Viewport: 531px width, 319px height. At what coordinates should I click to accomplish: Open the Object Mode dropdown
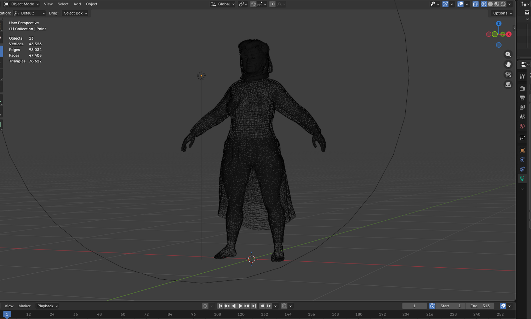click(x=22, y=4)
